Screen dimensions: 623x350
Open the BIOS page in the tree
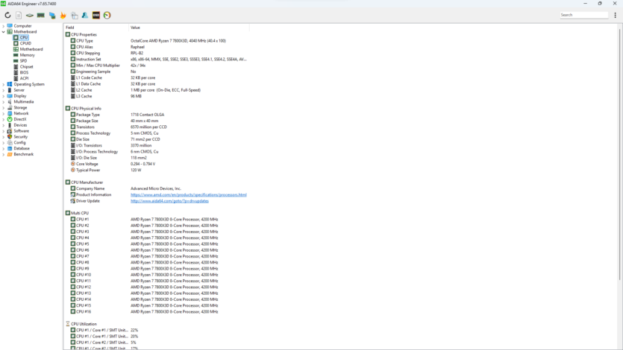tap(24, 72)
